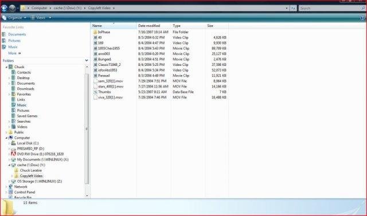Click the Views dropdown arrow

pos(50,18)
